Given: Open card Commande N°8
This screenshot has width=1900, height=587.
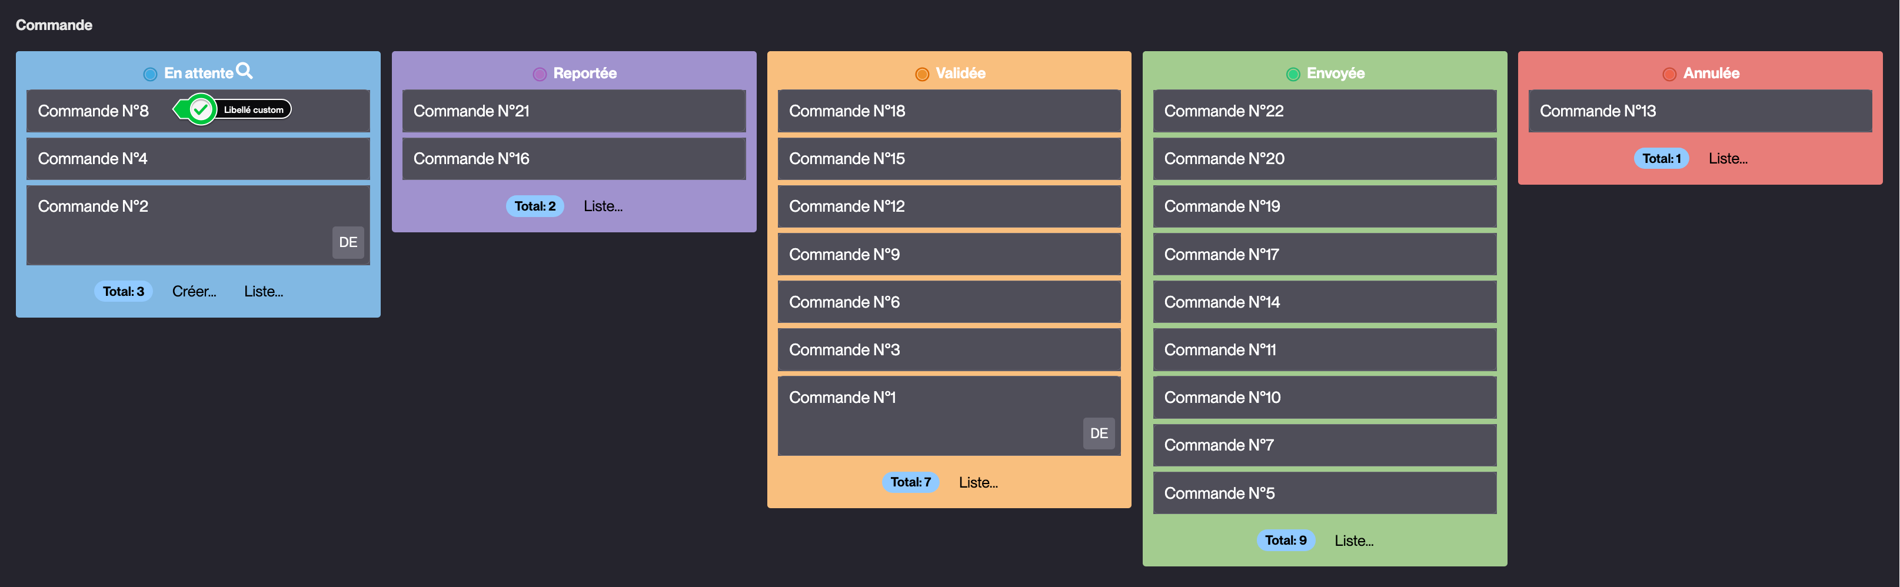Looking at the screenshot, I should [x=198, y=111].
